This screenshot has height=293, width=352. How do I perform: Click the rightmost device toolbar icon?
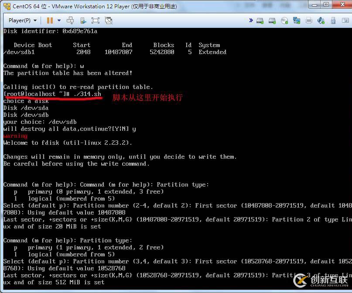pos(345,20)
